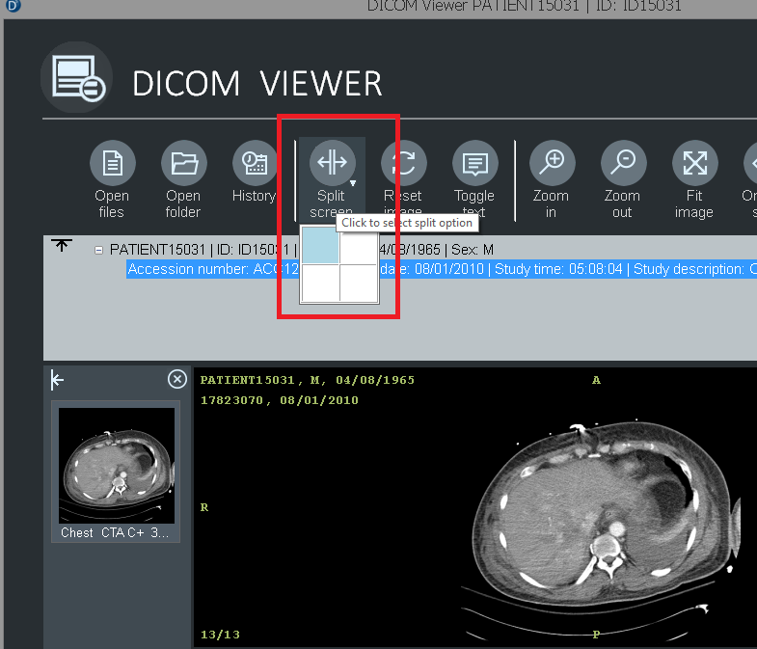Screen dimensions: 757x649
Task: Close the series thumbnail panel
Action: (x=176, y=380)
